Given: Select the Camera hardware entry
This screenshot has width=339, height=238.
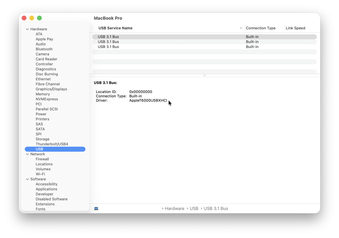Looking at the screenshot, I should pyautogui.click(x=42, y=54).
